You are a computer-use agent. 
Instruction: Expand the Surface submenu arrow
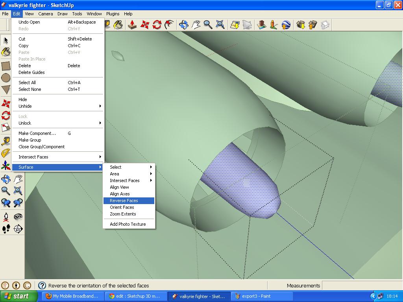pyautogui.click(x=100, y=167)
